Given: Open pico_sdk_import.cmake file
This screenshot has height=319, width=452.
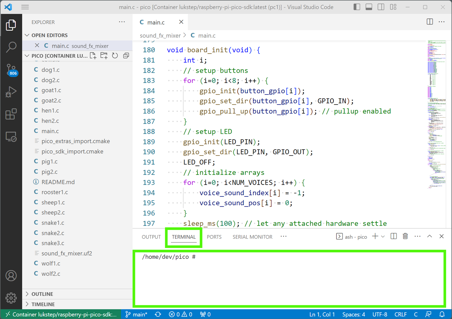Looking at the screenshot, I should pos(77,151).
